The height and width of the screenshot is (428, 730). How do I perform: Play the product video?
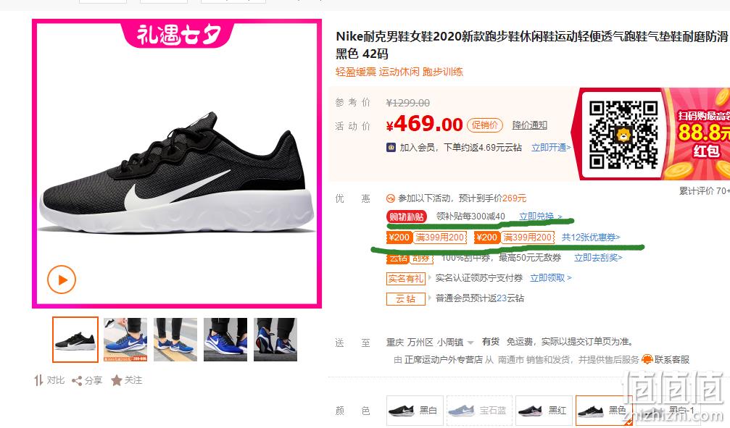[62, 280]
